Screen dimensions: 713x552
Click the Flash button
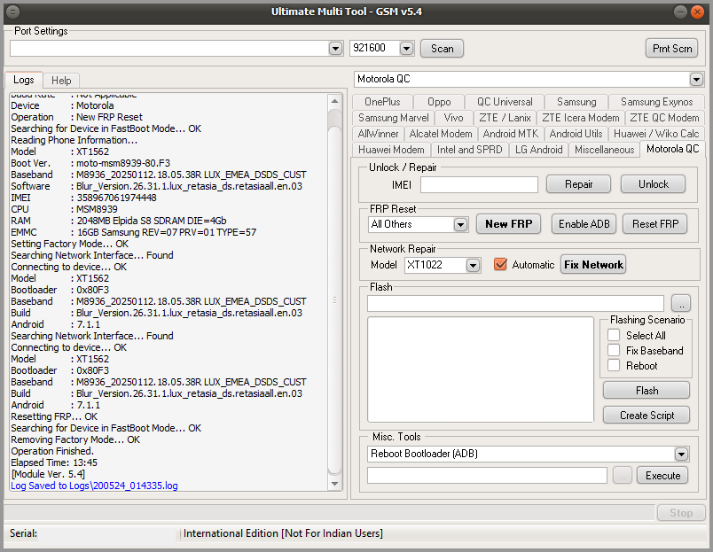[646, 390]
